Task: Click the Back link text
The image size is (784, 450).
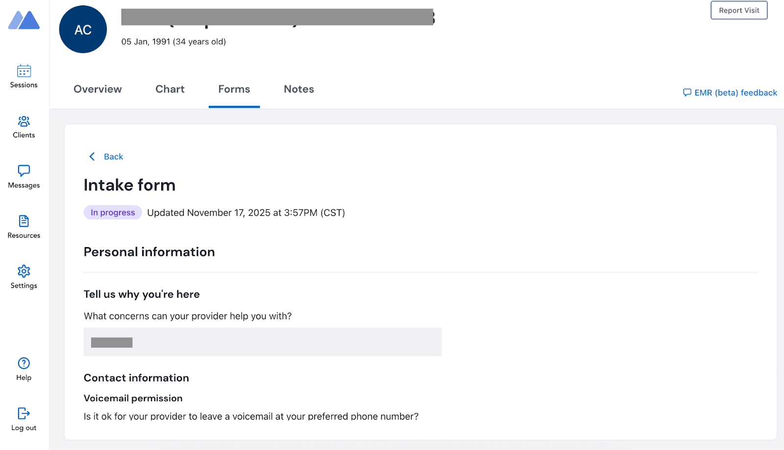Action: coord(113,156)
